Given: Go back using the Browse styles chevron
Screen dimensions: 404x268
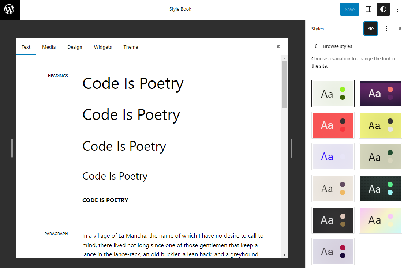Looking at the screenshot, I should [x=315, y=46].
